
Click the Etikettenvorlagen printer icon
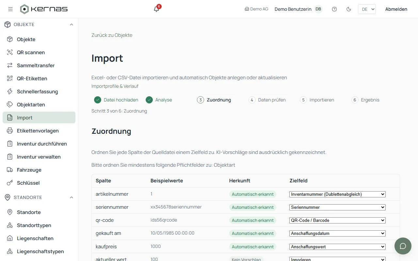[10, 130]
